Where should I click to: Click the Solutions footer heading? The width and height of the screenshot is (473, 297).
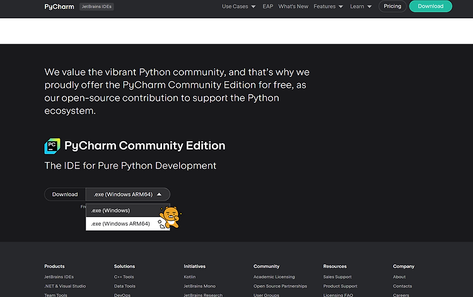click(x=124, y=266)
